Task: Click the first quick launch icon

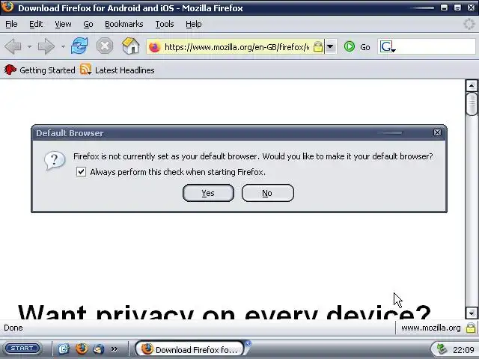Action: (64, 349)
